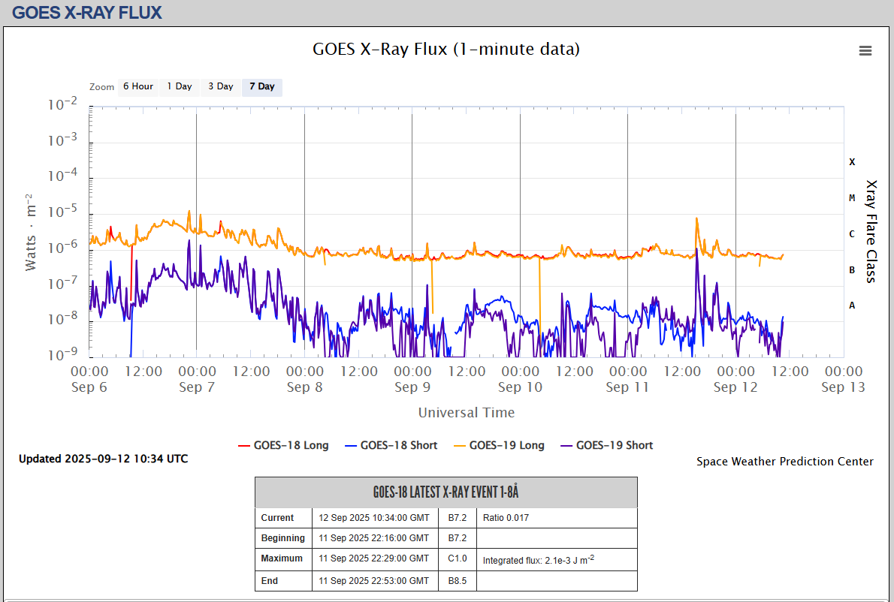Click the Updated timestamp text
Screen dimensions: 894x602
point(104,459)
